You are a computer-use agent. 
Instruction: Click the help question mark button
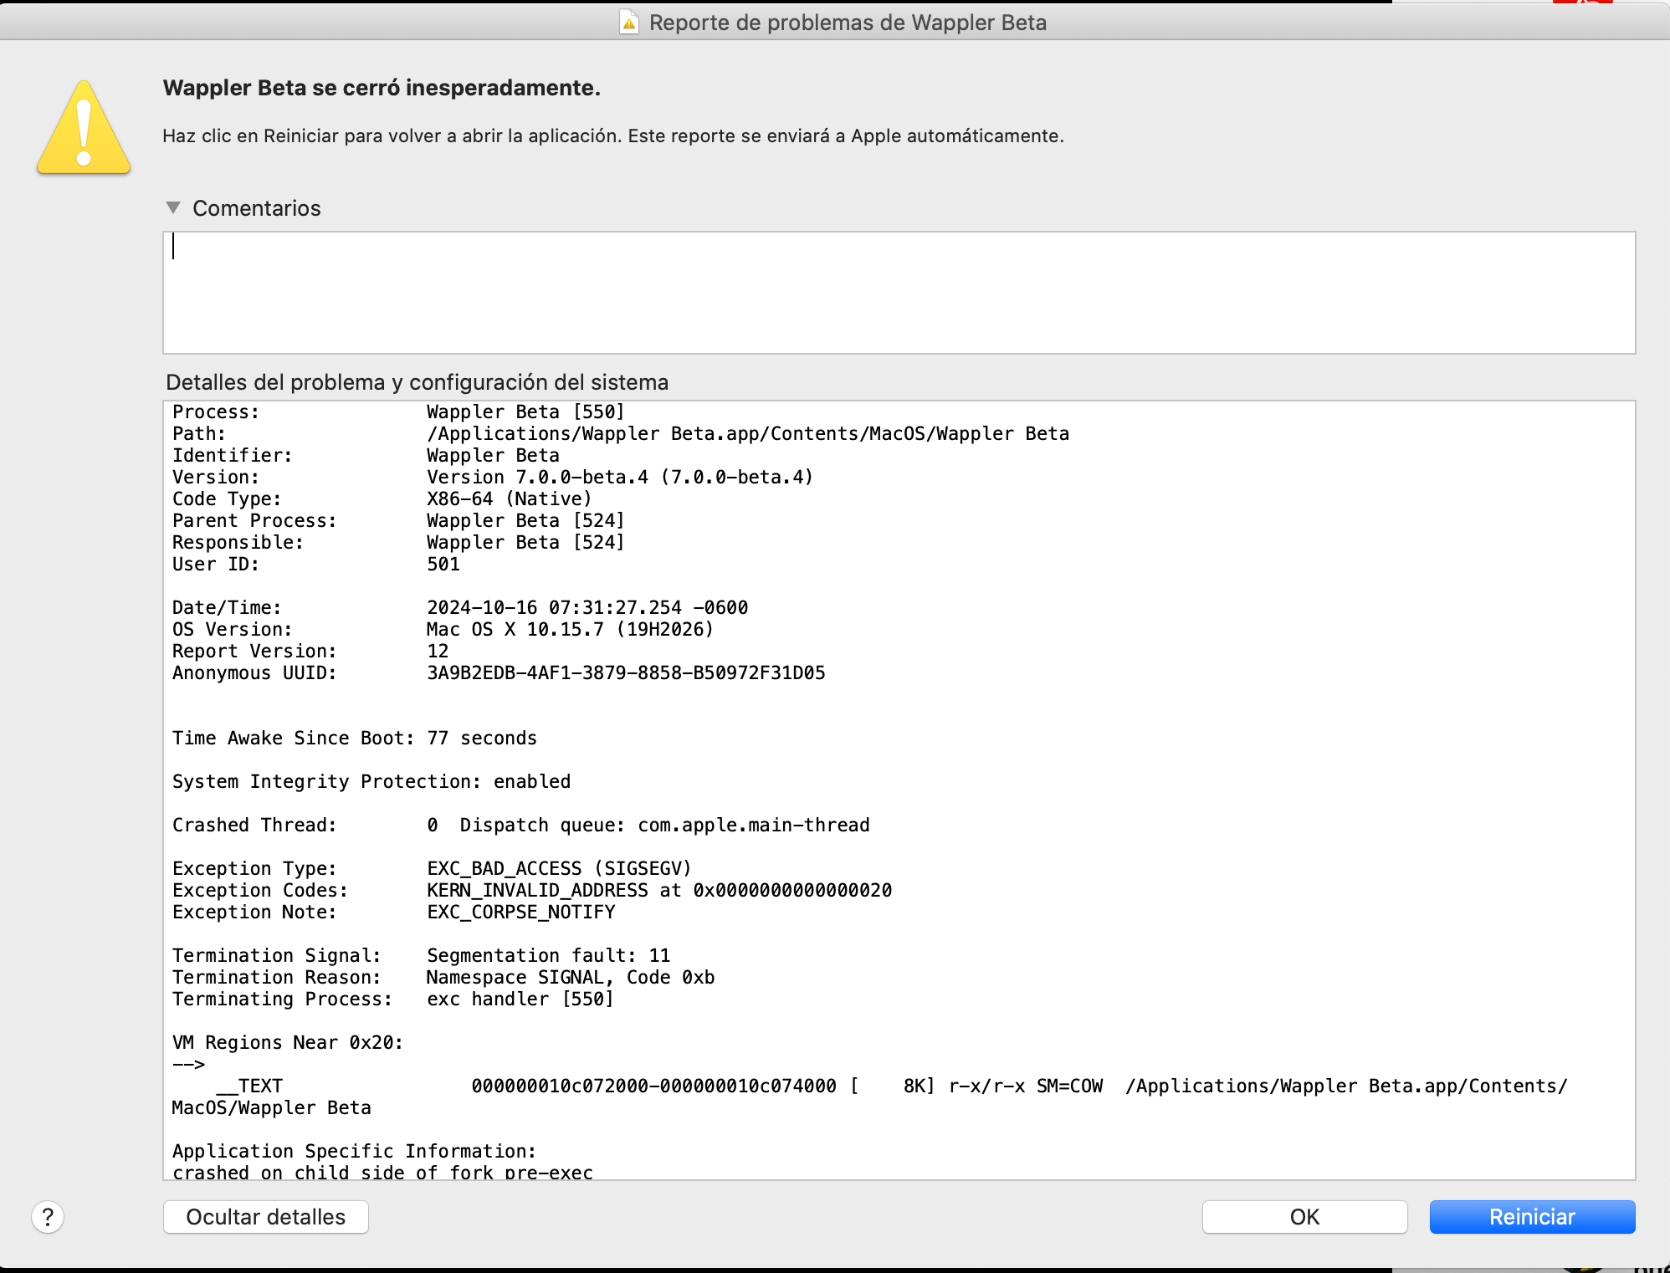[x=48, y=1217]
